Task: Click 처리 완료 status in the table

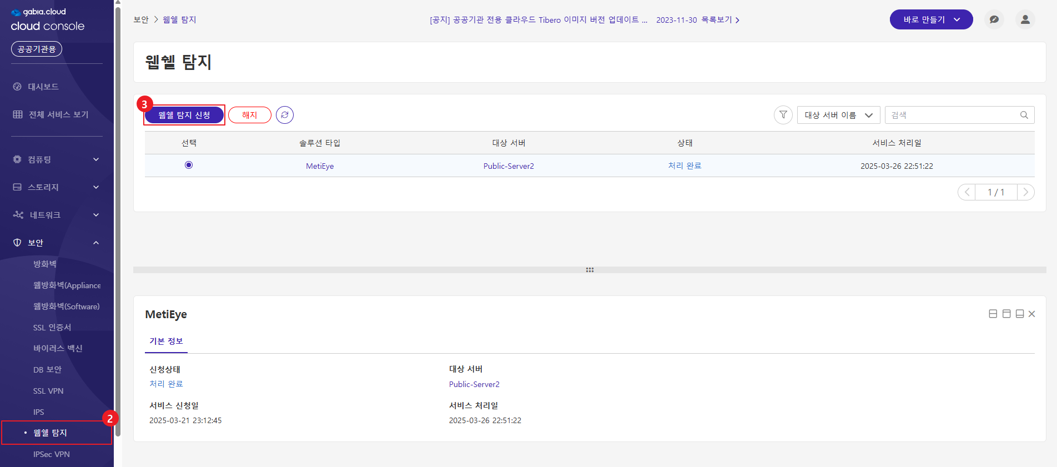Action: pos(684,165)
